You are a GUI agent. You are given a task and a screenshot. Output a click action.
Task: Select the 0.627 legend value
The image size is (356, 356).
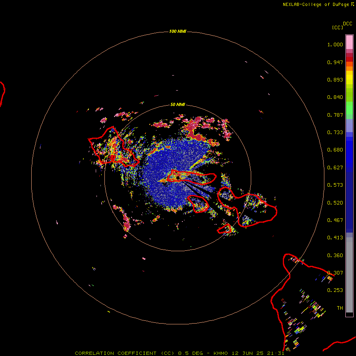(335, 168)
